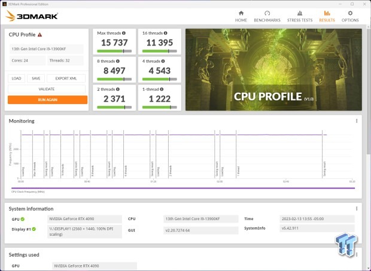Image resolution: width=371 pixels, height=271 pixels.
Task: Show info for Max threads score
Action: (124, 33)
